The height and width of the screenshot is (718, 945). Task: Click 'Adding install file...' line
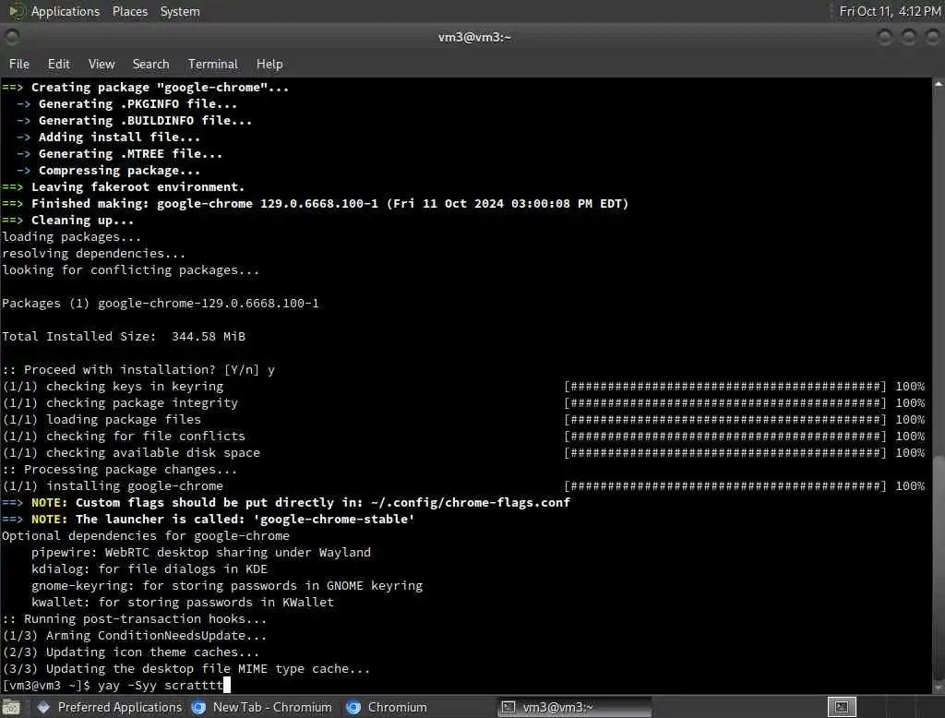pyautogui.click(x=109, y=138)
